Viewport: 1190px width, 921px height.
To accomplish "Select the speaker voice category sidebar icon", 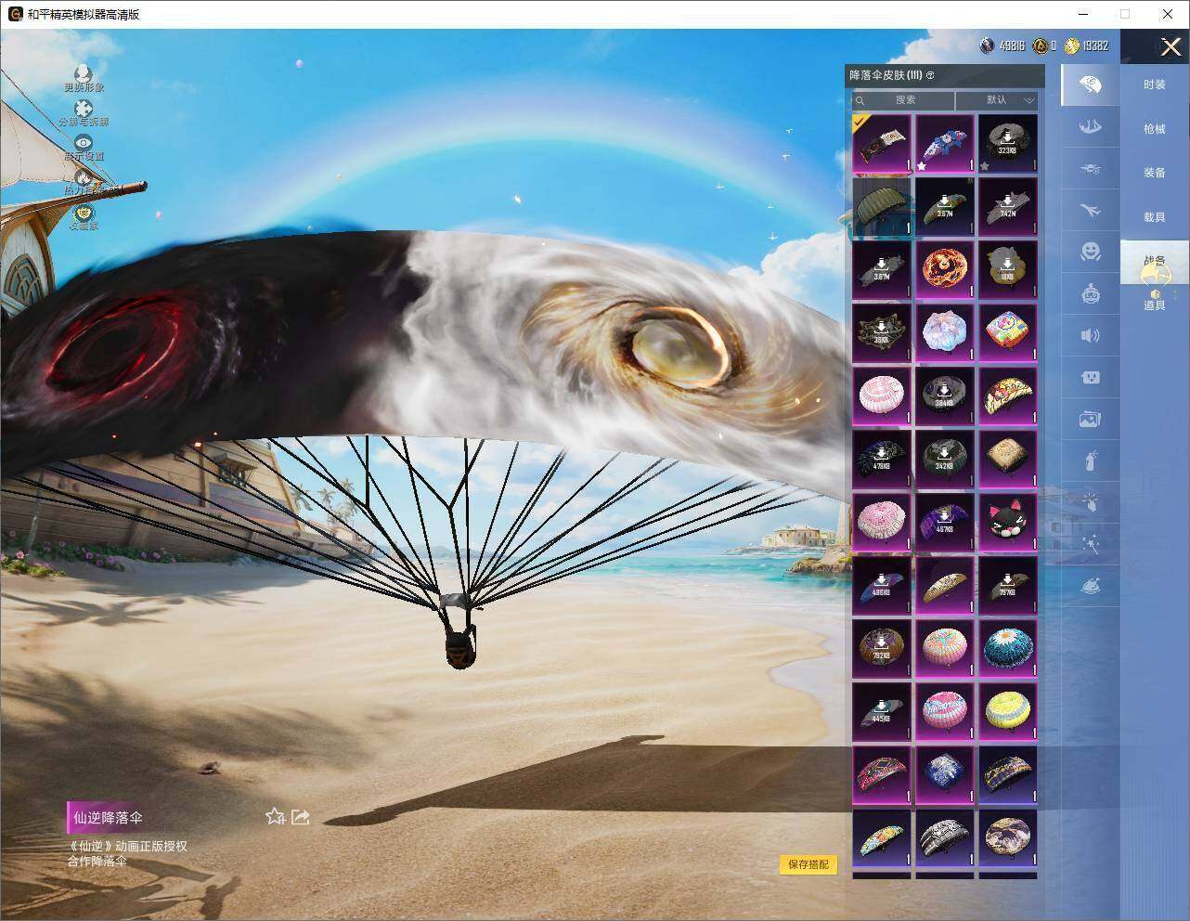I will 1091,335.
